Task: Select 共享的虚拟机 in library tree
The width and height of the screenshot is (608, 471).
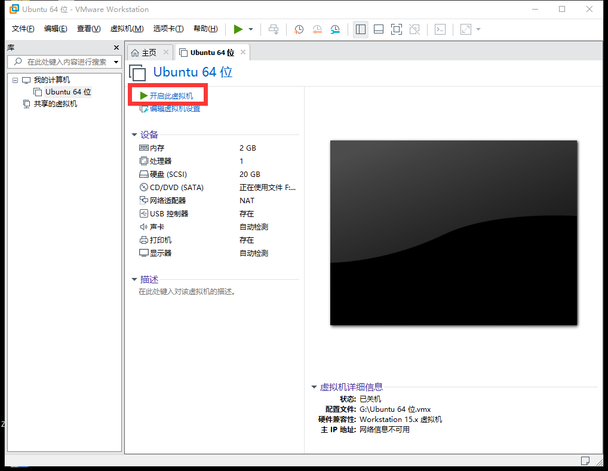Action: tap(55, 104)
